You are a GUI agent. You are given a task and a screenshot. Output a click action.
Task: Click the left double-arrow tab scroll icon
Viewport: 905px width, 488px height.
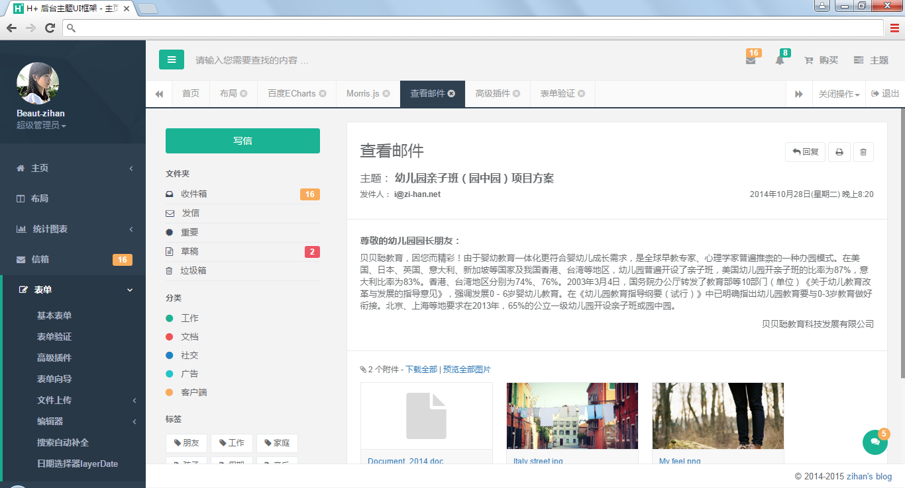pyautogui.click(x=159, y=93)
